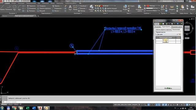
Task: Switch to the Модель layout tab
Action: pyautogui.click(x=4, y=104)
